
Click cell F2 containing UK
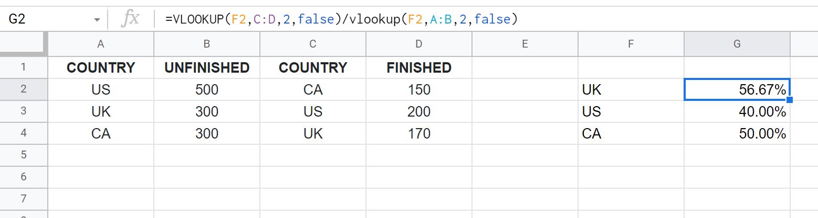(x=631, y=89)
